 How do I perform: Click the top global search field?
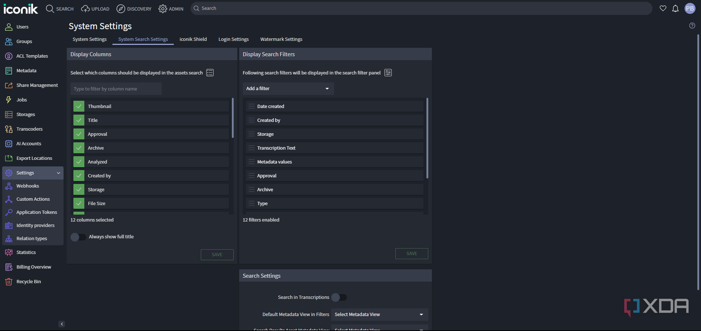(421, 8)
